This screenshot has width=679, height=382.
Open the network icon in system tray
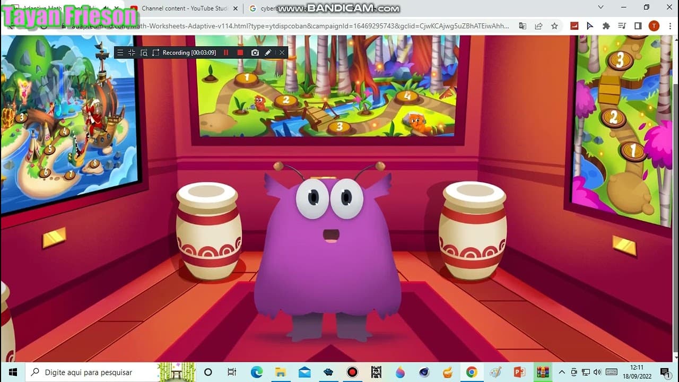(x=586, y=372)
